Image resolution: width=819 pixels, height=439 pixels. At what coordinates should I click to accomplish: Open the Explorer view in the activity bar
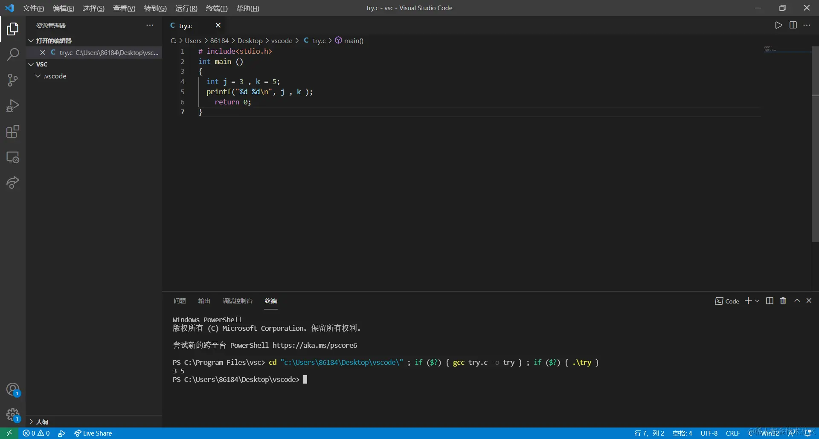13,29
